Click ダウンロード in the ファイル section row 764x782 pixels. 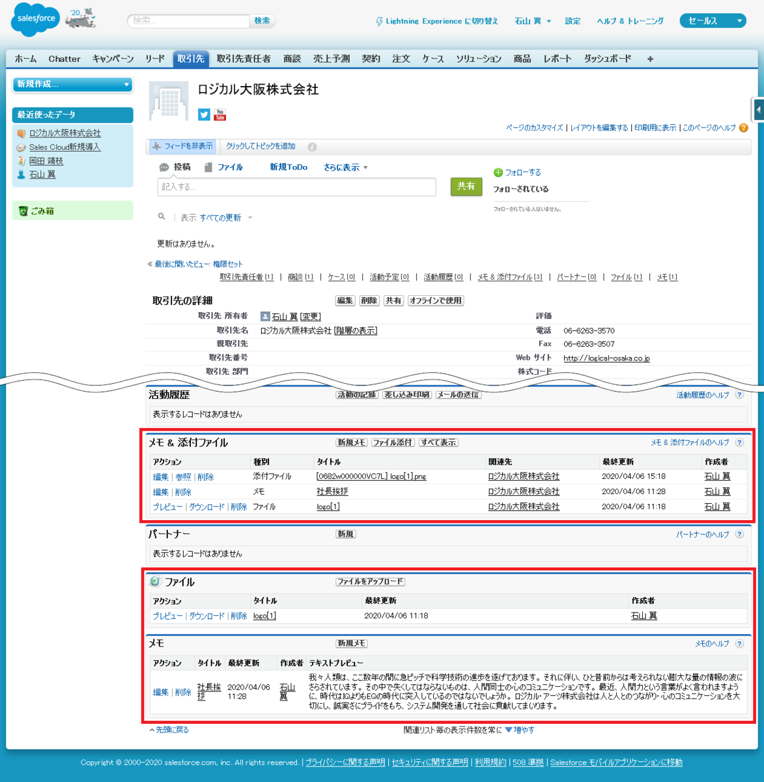point(206,616)
